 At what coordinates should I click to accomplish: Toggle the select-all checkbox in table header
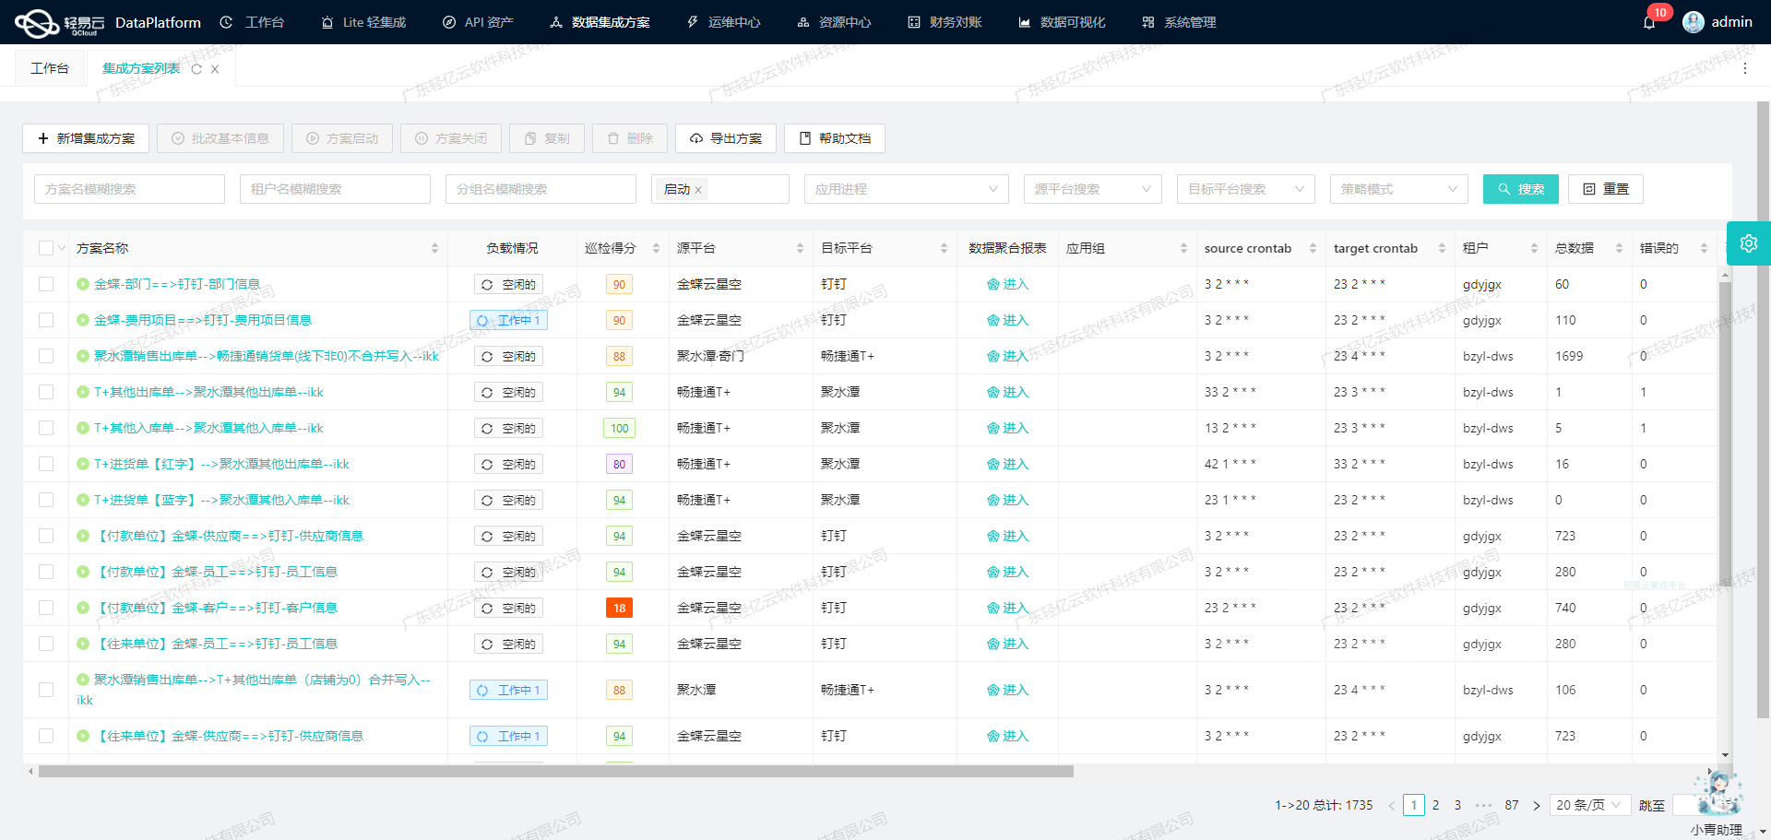(x=46, y=247)
